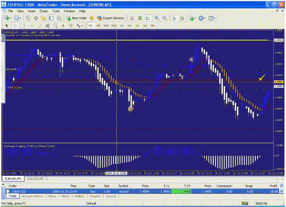Select the Text tool A icon

(63, 26)
